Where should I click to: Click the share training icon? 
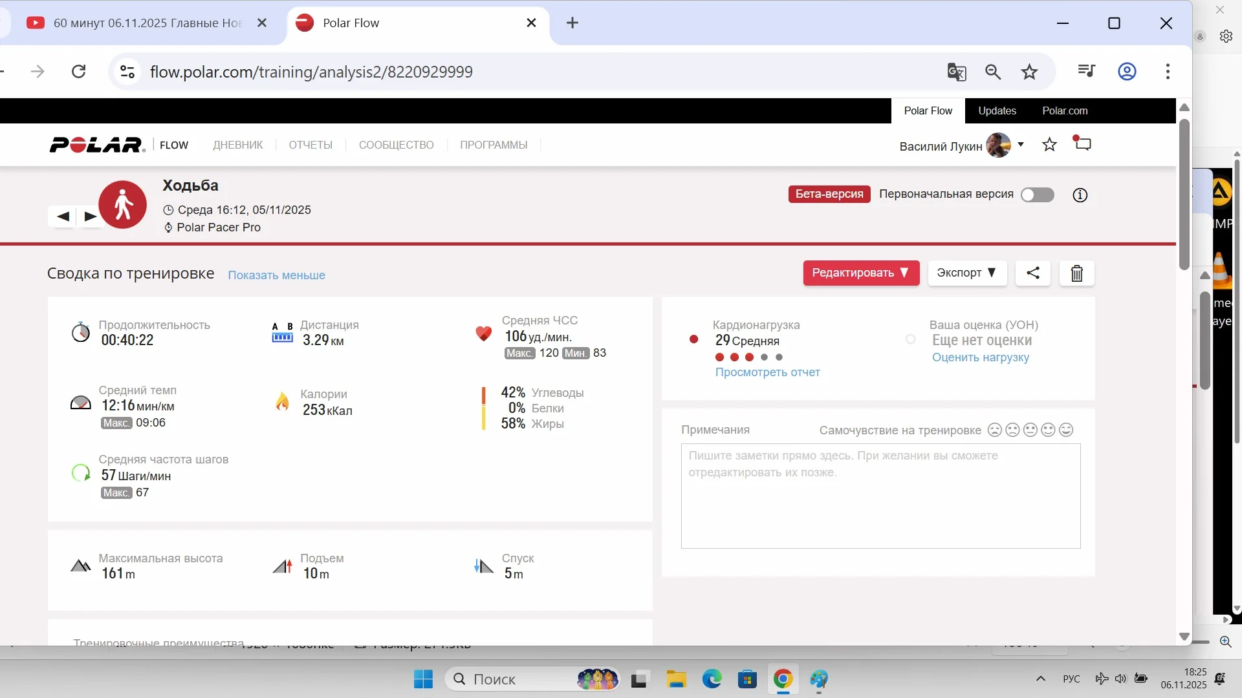coord(1032,273)
